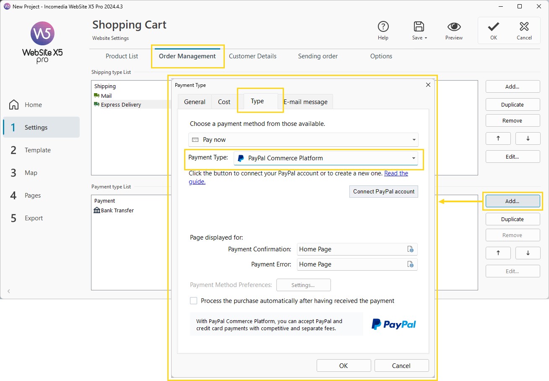Screen dimensions: 549x381
Task: Select E-mail message tab in dialog
Action: coord(305,102)
